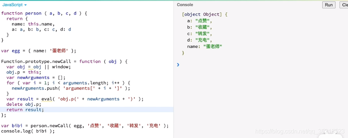Click the line declaring var egg
The height and width of the screenshot is (138, 348).
click(39, 51)
